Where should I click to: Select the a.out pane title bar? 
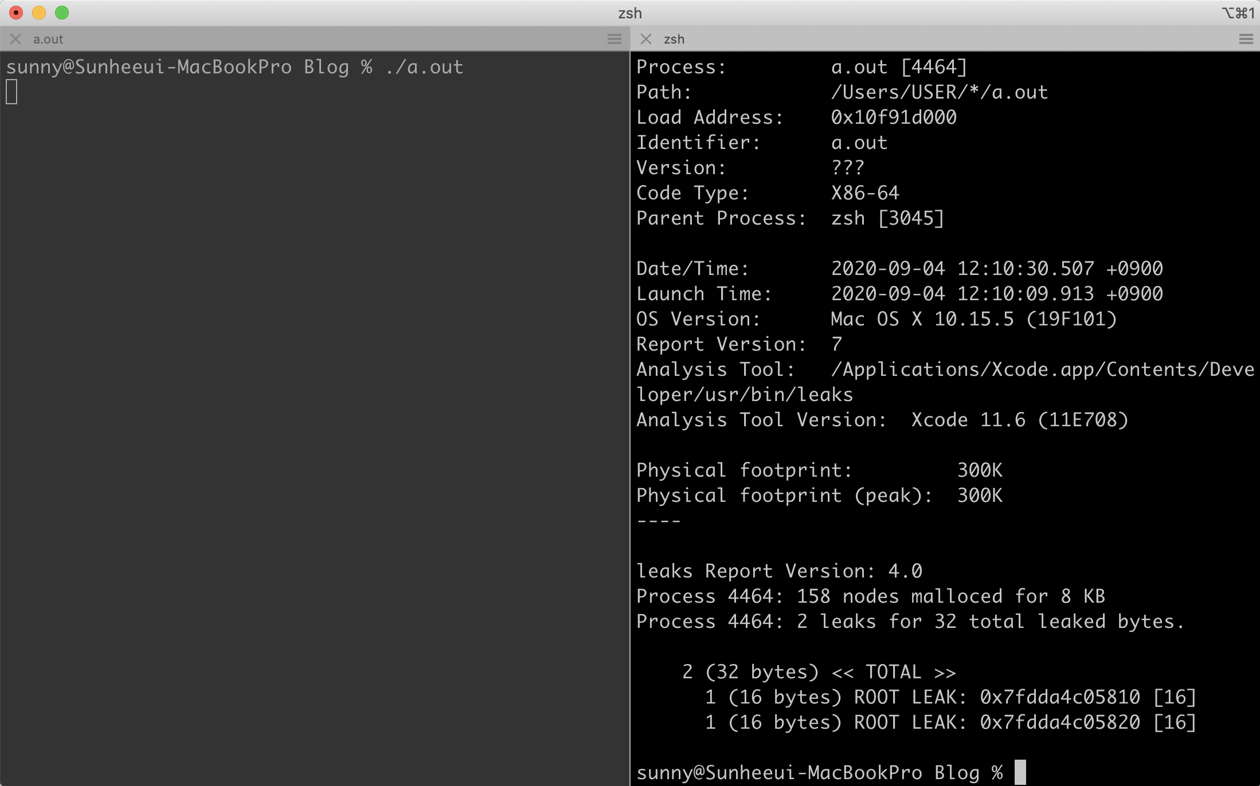click(x=315, y=39)
